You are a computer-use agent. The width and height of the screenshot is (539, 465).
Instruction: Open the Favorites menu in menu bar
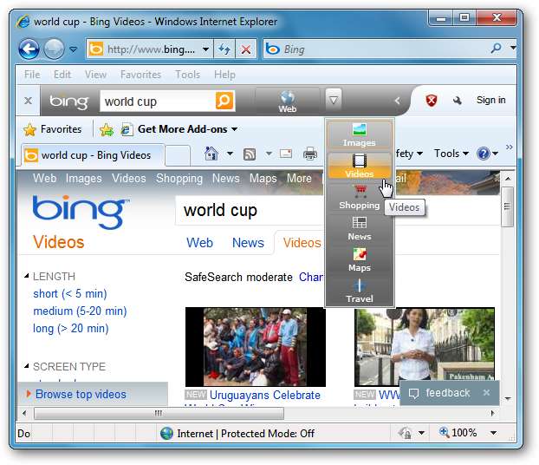coord(140,75)
